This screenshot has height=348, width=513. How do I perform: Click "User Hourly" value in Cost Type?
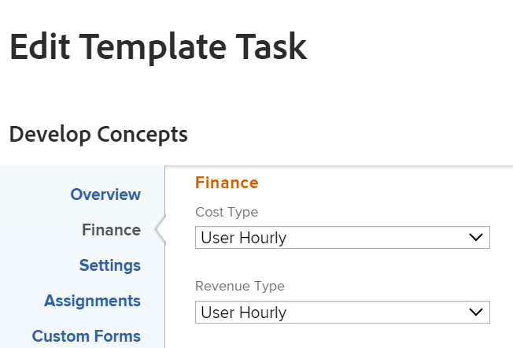[x=244, y=238]
